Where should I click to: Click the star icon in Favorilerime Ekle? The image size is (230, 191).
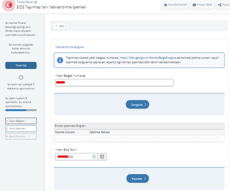166,5
